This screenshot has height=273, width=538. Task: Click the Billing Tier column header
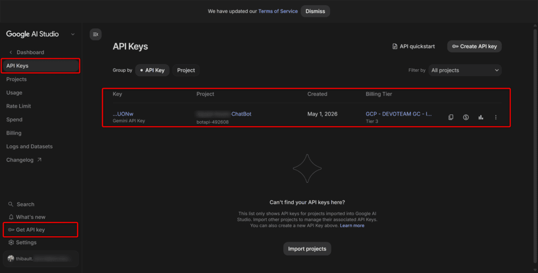pos(379,94)
